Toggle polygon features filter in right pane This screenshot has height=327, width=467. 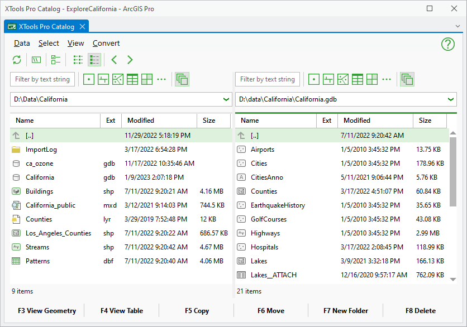pyautogui.click(x=343, y=79)
